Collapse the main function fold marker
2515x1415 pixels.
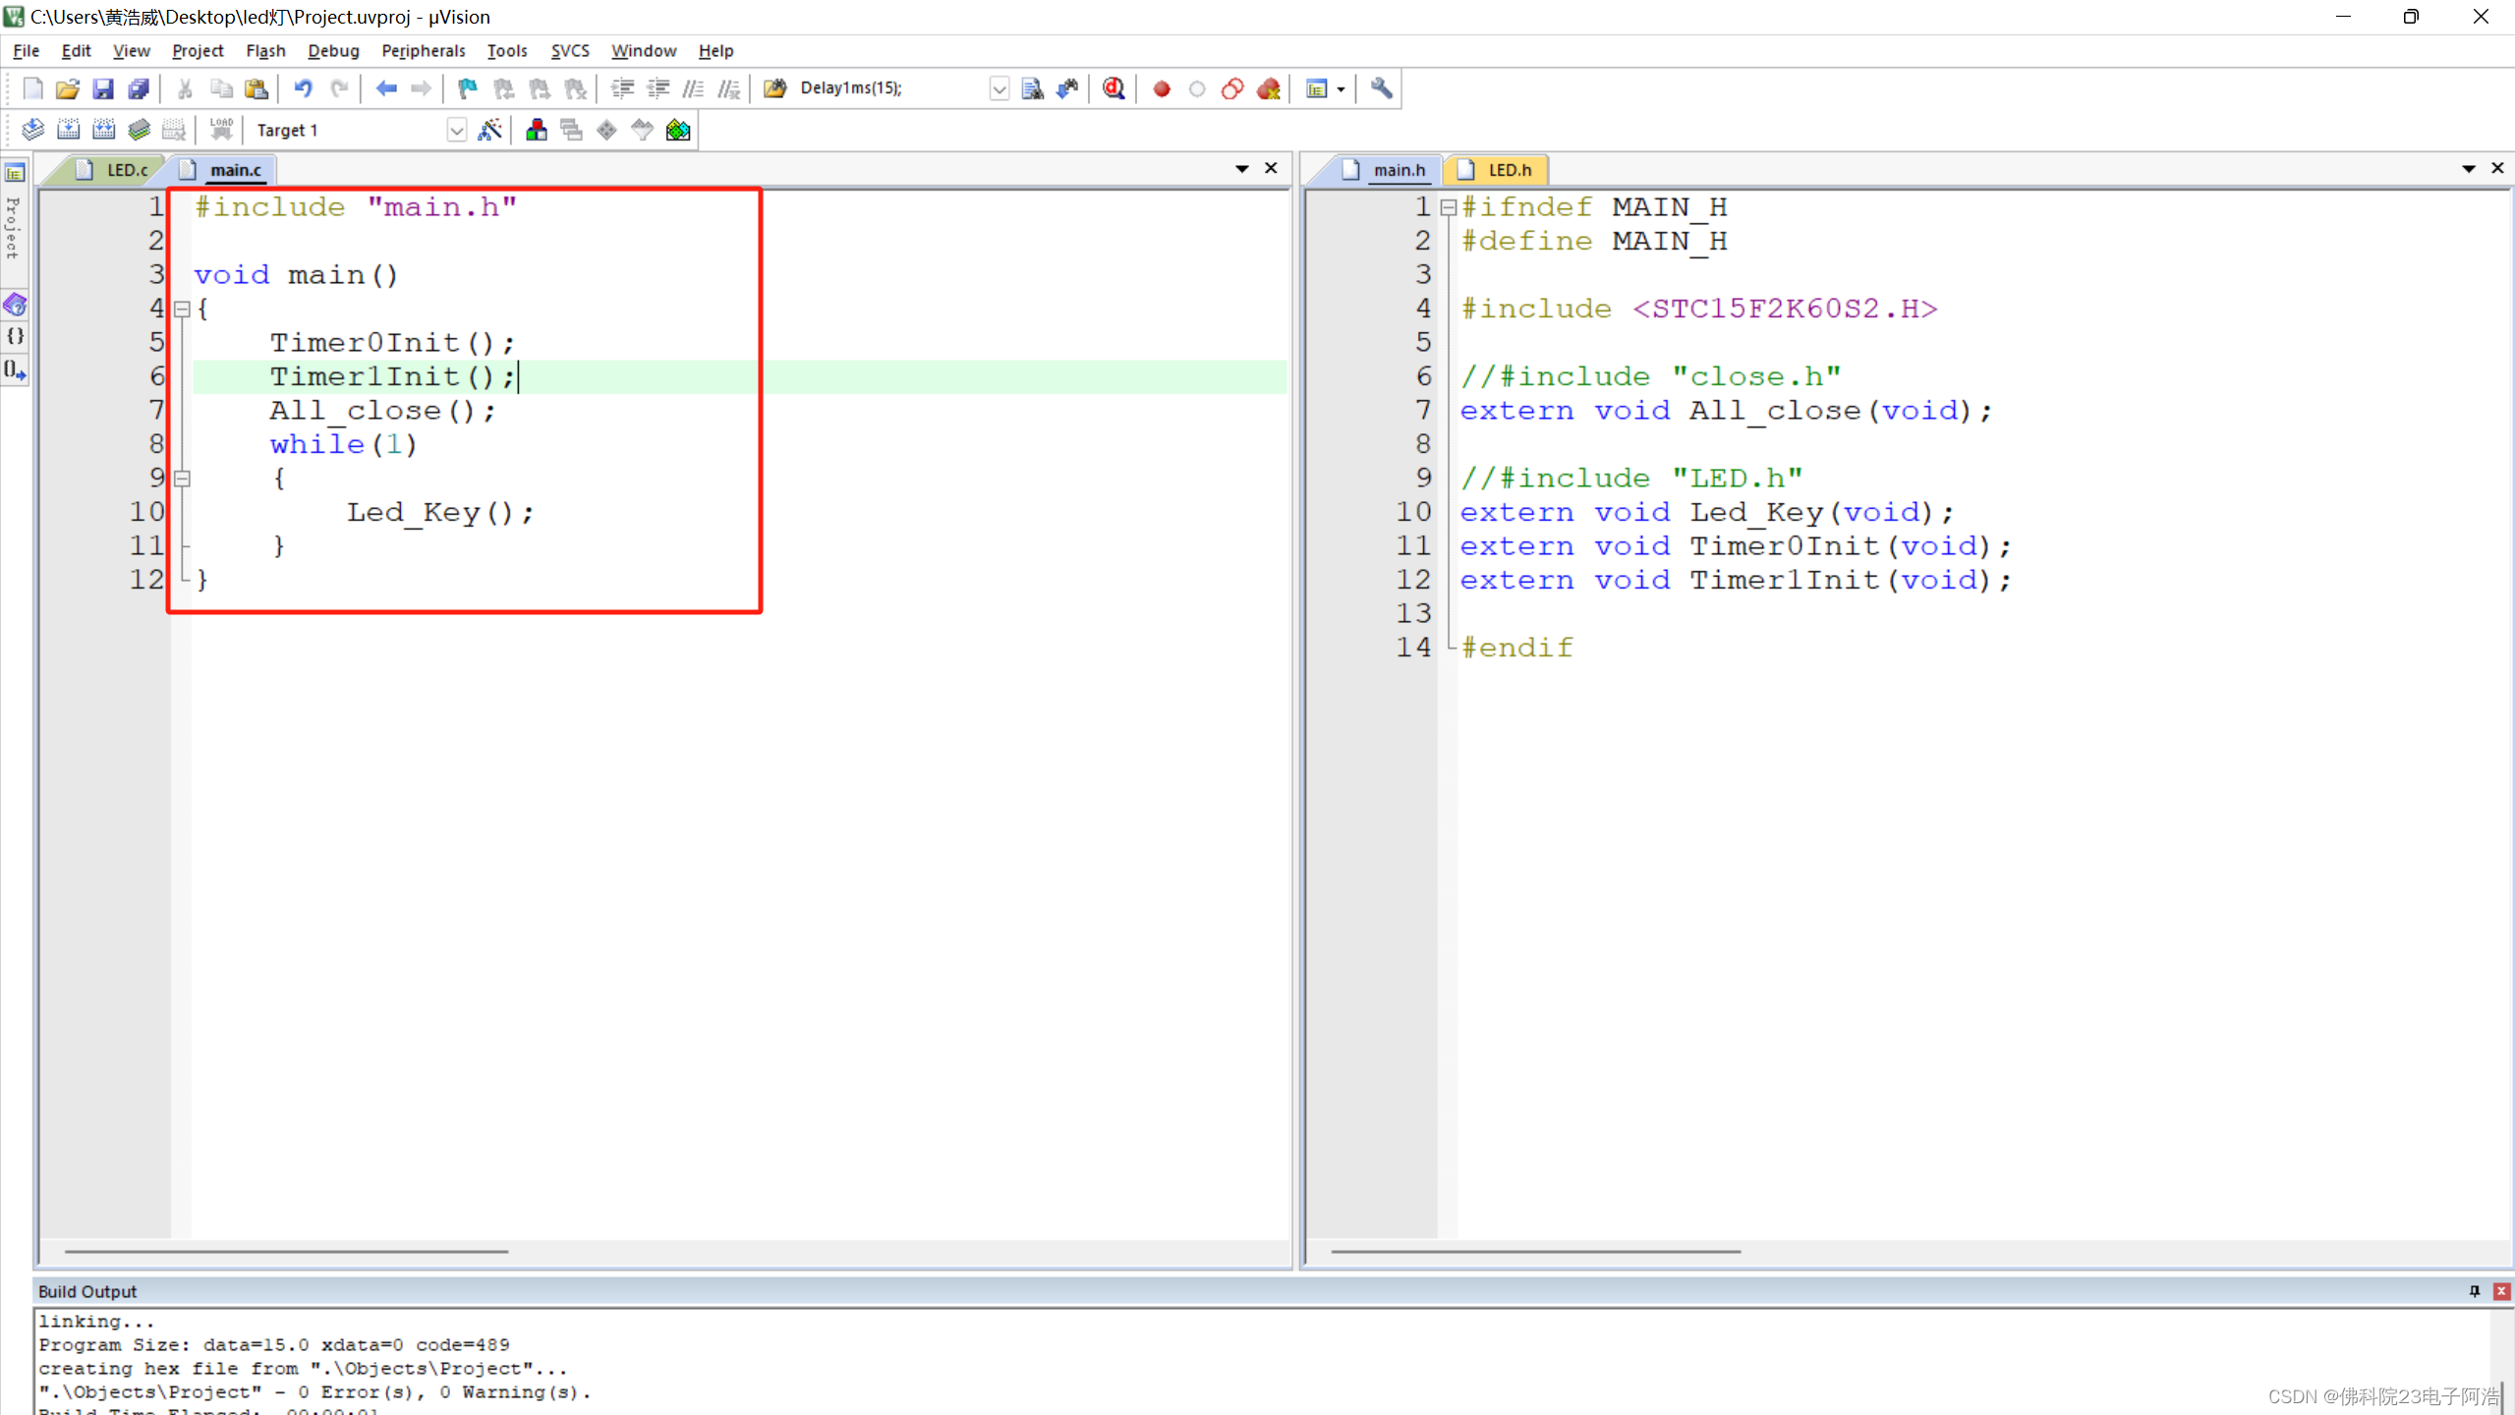[182, 309]
